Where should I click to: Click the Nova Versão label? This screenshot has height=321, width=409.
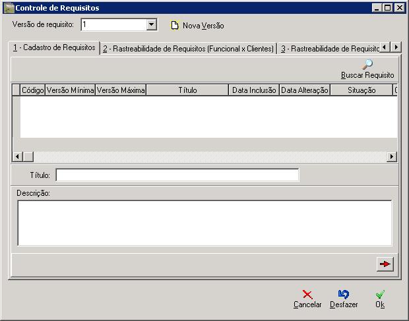tap(203, 26)
